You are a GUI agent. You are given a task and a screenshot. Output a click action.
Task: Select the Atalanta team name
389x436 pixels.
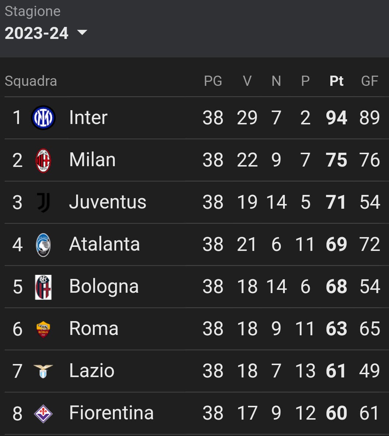click(x=105, y=244)
